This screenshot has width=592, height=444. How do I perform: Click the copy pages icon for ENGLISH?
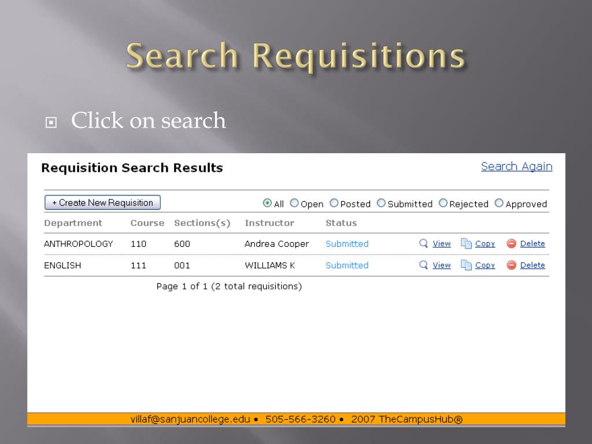point(467,265)
